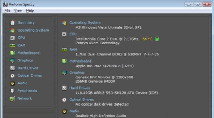Click Windows flag icon beside summary Operating System
The height and width of the screenshot is (118, 214).
click(64, 23)
